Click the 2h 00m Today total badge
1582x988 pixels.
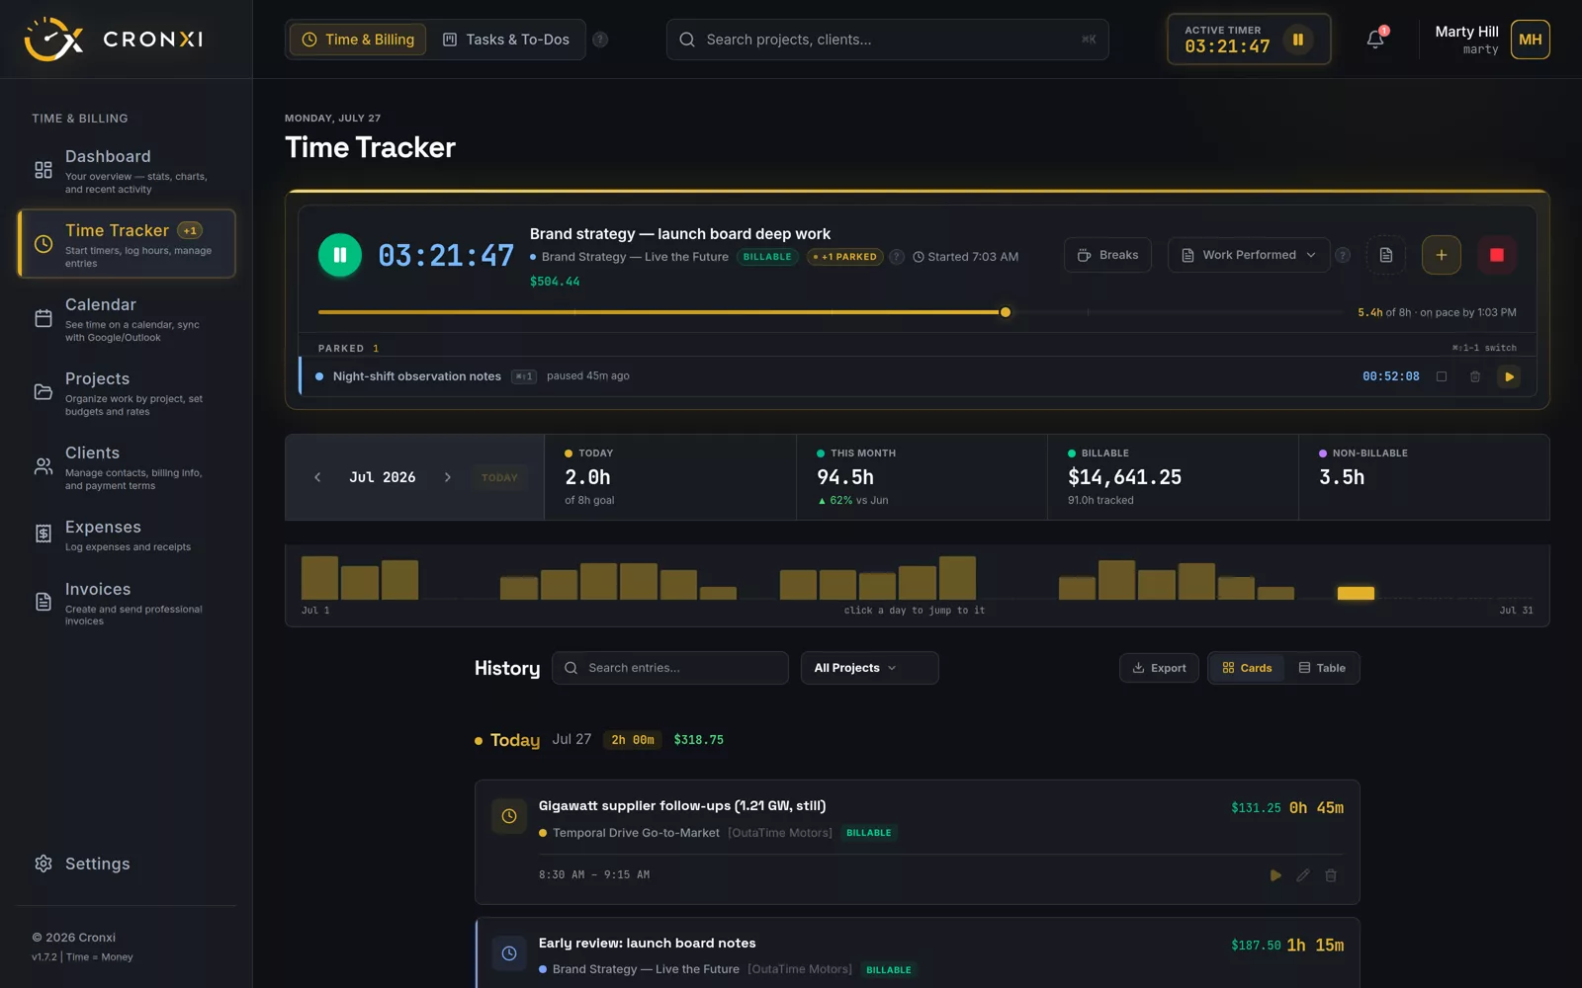(x=633, y=740)
